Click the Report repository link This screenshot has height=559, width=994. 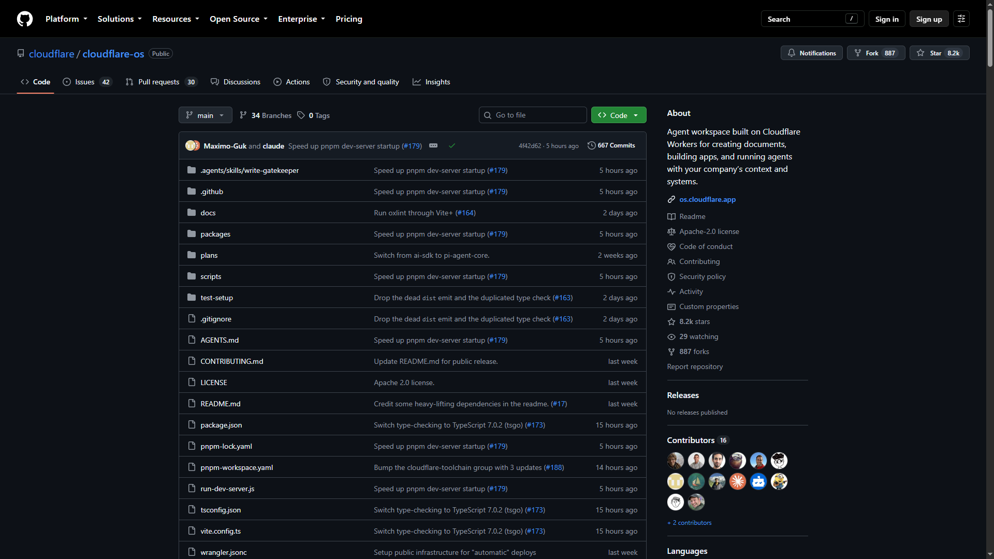[x=695, y=366]
